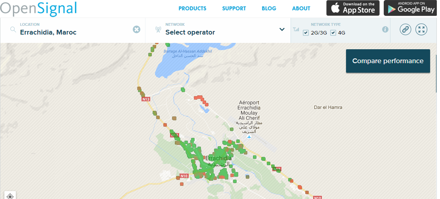This screenshot has height=199, width=440.
Task: Open the PRODUCTS menu
Action: 193,8
